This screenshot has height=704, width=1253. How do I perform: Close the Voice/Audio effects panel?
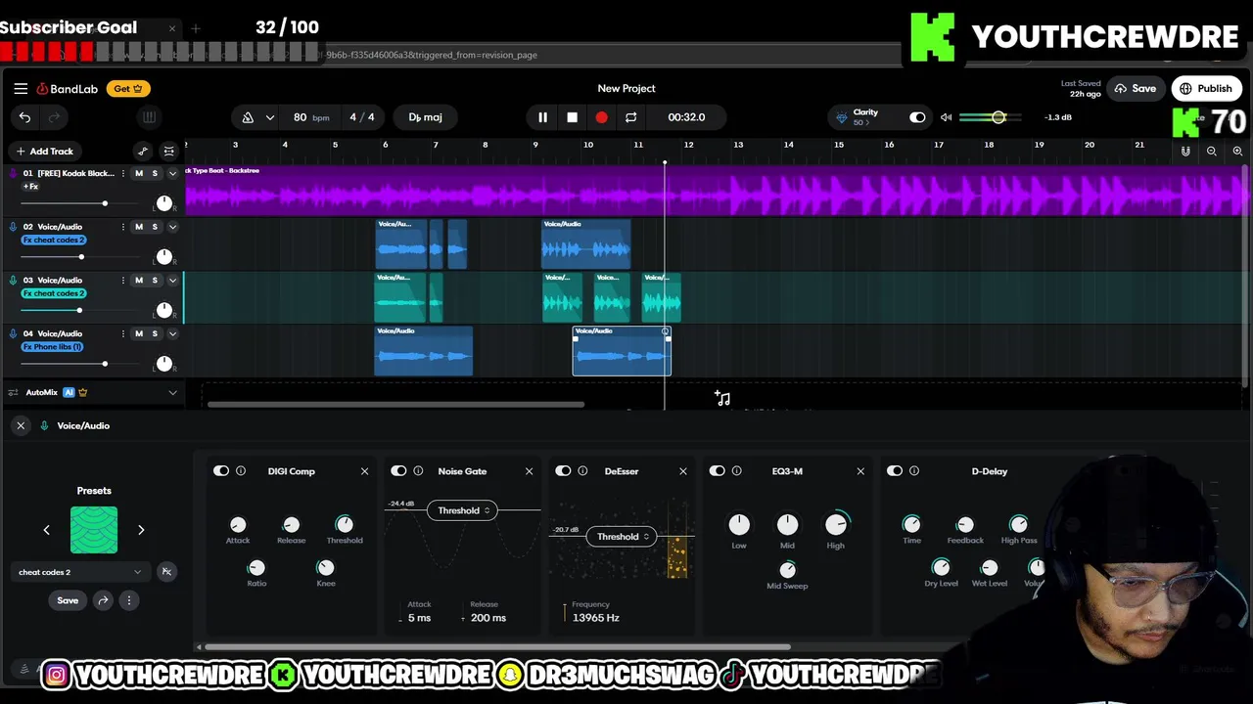21,425
